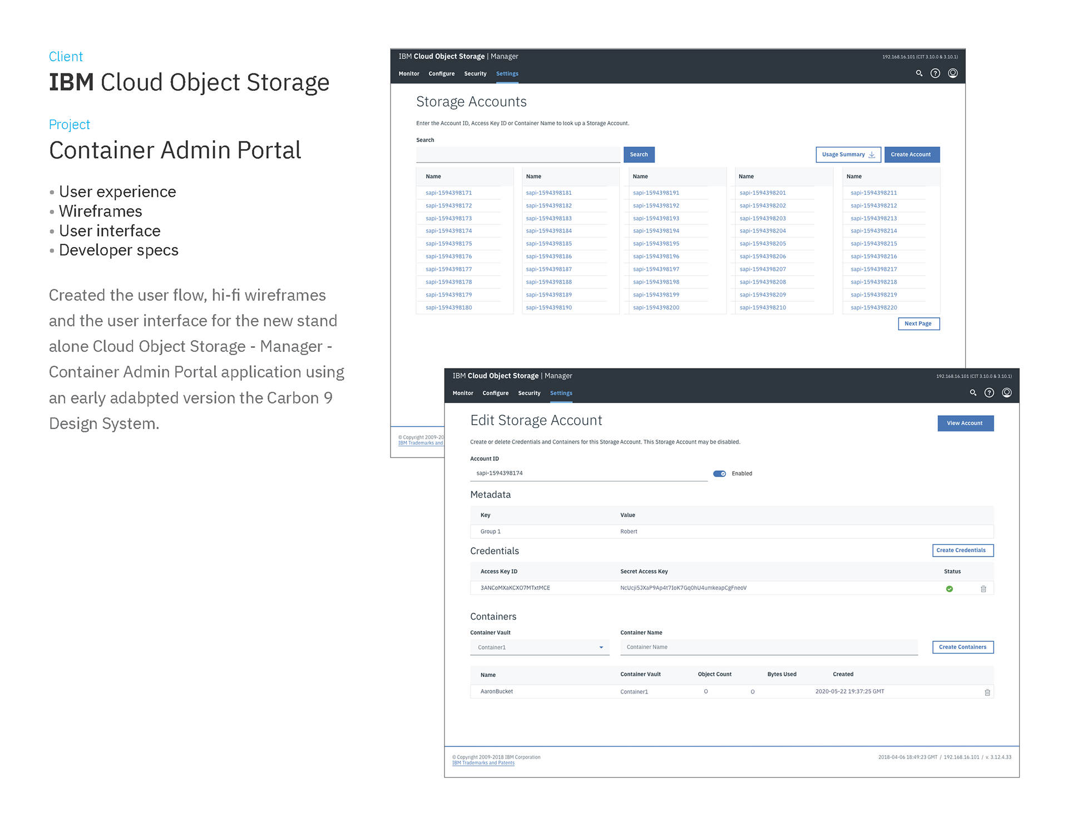Screen dimensions: 1068x826
Task: Go to Next Page of accounts
Action: tap(919, 324)
